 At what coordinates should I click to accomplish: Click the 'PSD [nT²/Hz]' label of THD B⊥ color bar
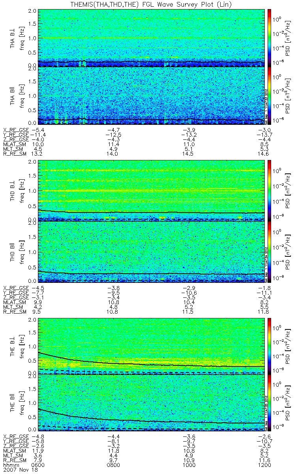pyautogui.click(x=288, y=190)
